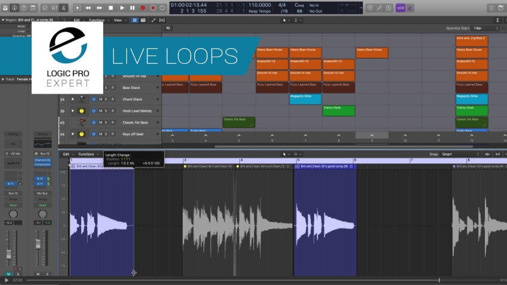
Task: Click the video player play button
Action: pos(7,280)
